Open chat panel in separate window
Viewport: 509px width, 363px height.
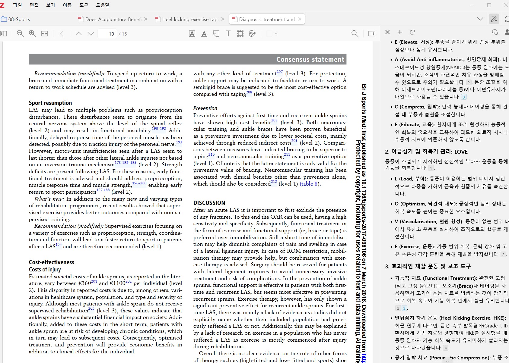click(x=412, y=32)
